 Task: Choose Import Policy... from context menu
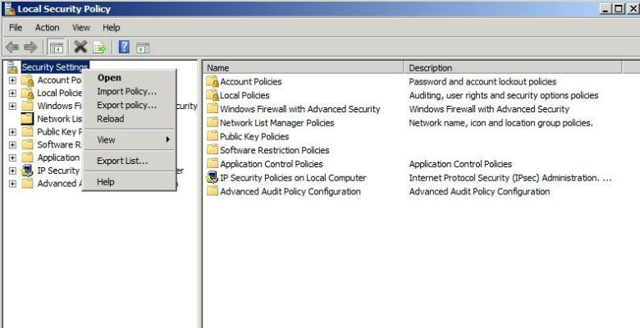[129, 91]
